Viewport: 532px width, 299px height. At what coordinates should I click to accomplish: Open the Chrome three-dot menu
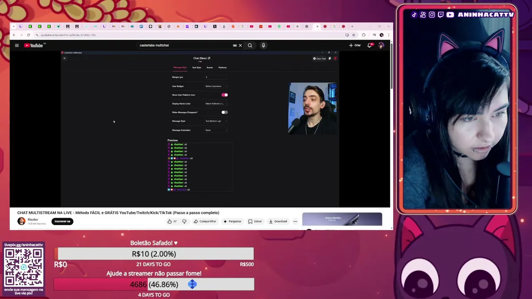389,35
